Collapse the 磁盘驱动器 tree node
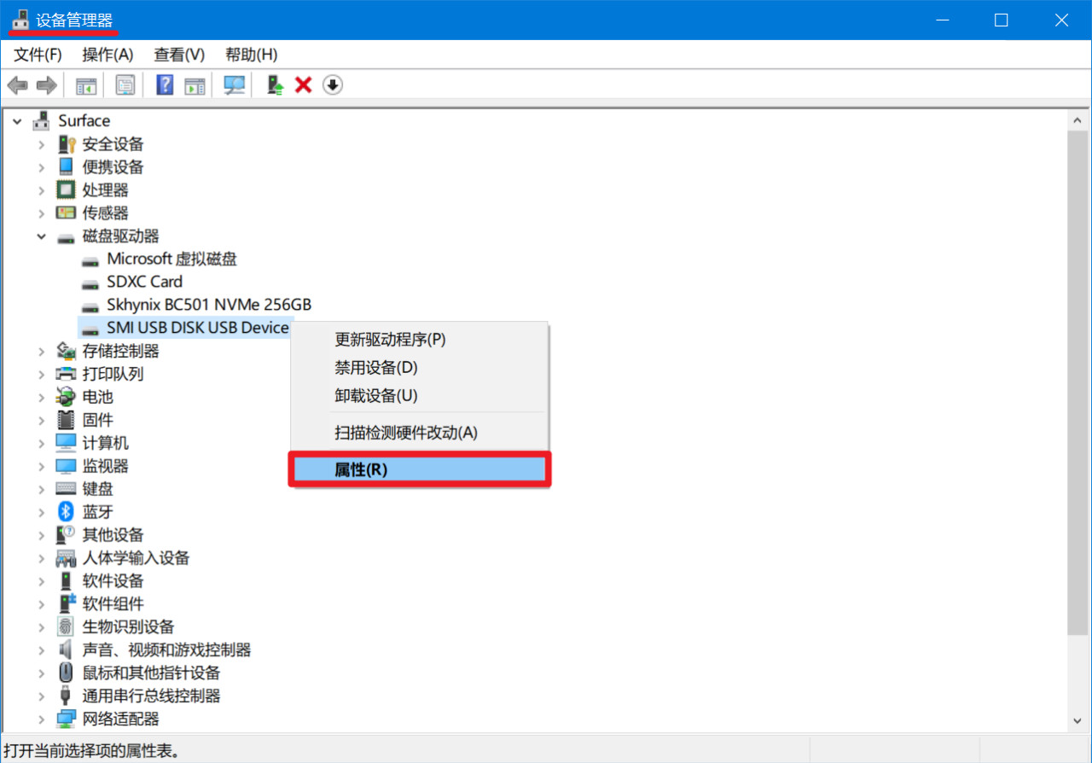Image resolution: width=1092 pixels, height=763 pixels. [x=41, y=236]
